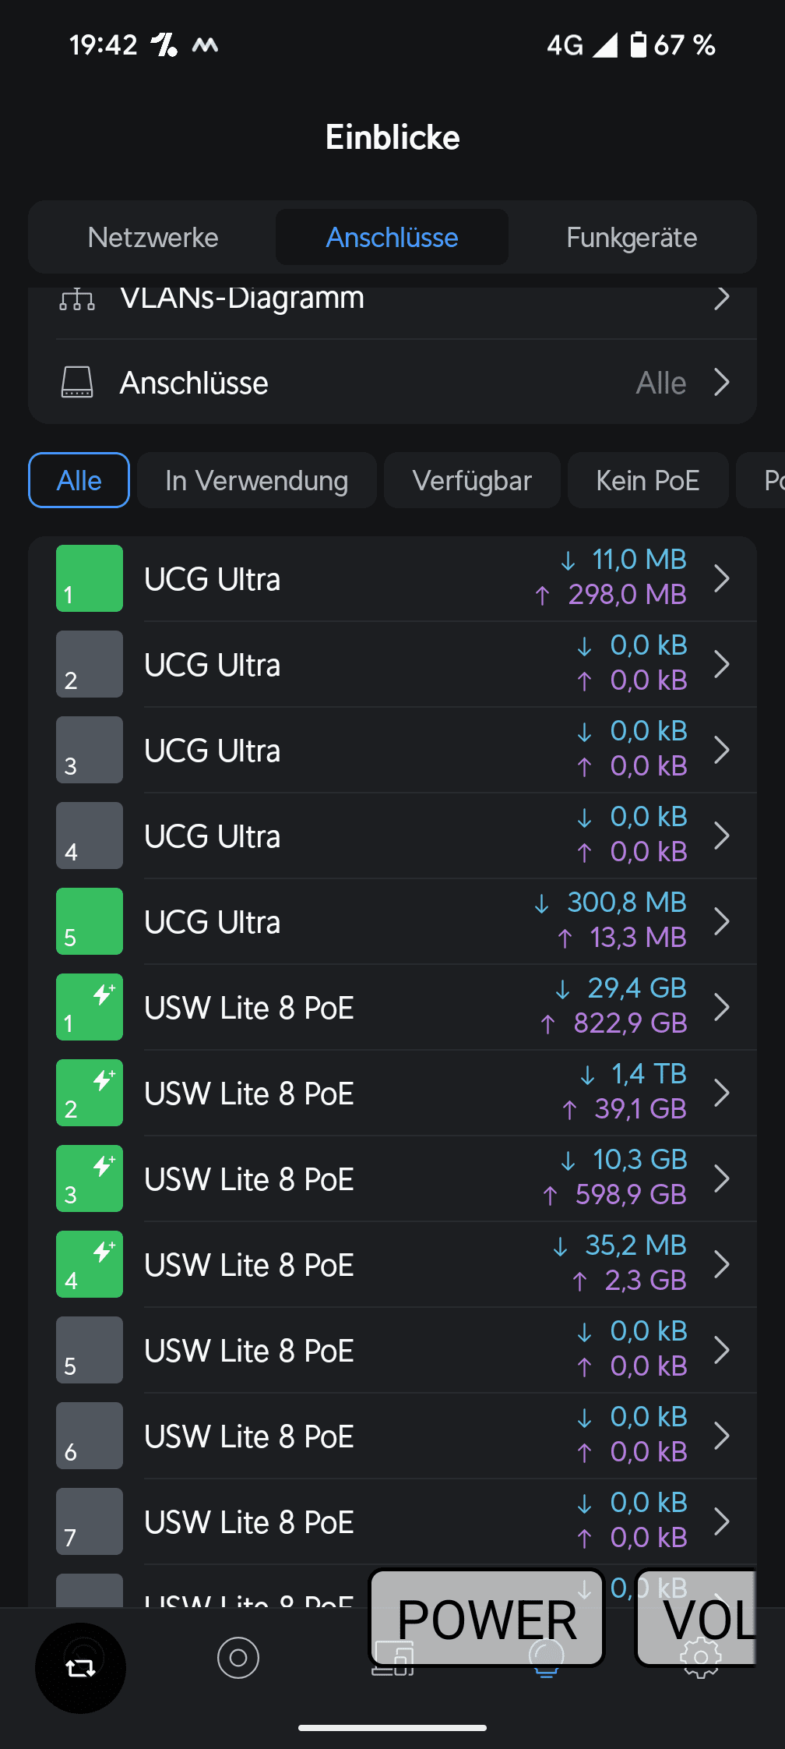Viewport: 785px width, 1749px height.
Task: Tap the POWER overlay button
Action: (x=487, y=1618)
